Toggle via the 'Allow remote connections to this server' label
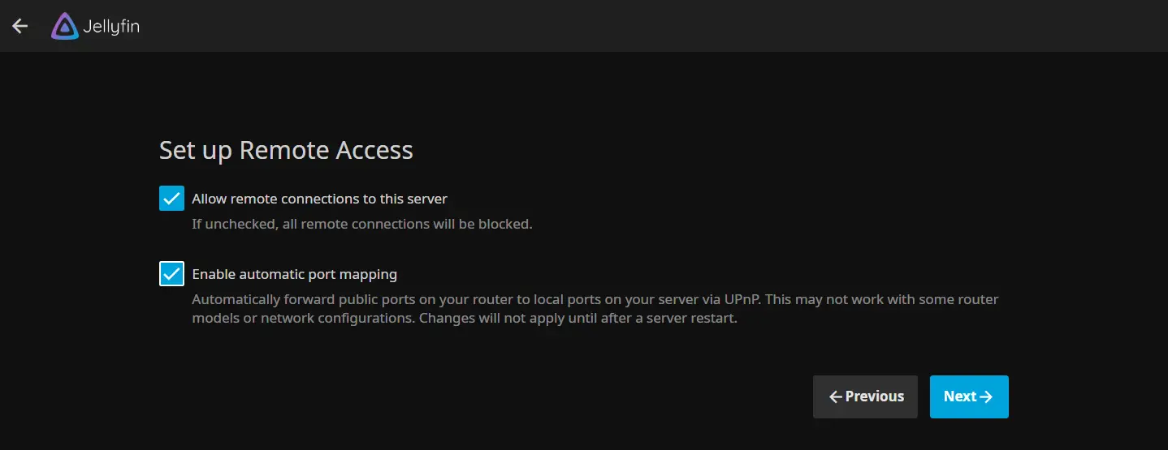This screenshot has width=1168, height=450. (x=319, y=199)
